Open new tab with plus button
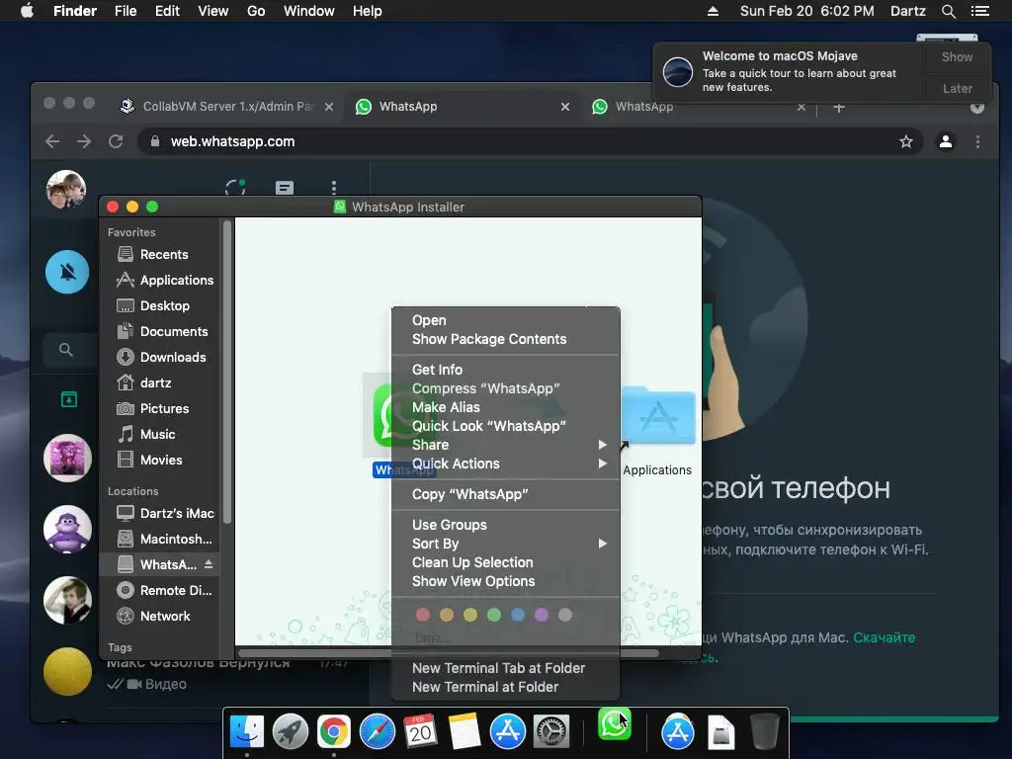Screen dimensions: 1012x759 coord(839,108)
